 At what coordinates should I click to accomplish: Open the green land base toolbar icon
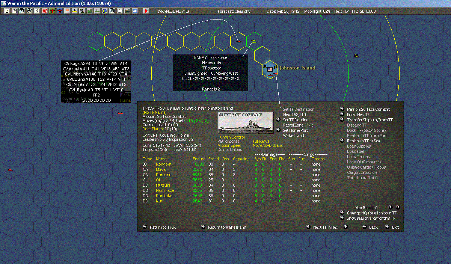point(90,11)
